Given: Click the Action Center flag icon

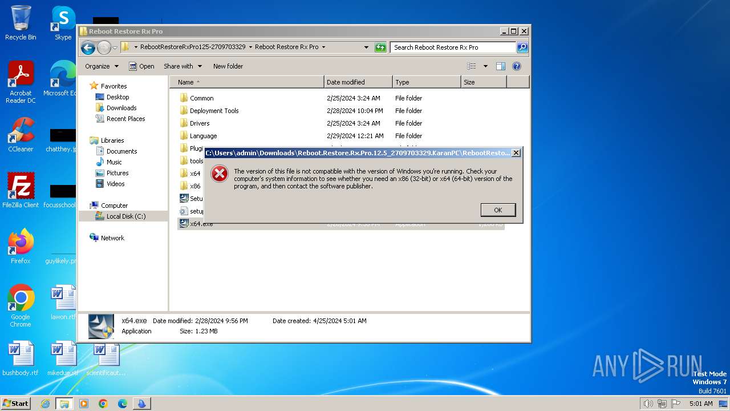Looking at the screenshot, I should (676, 404).
